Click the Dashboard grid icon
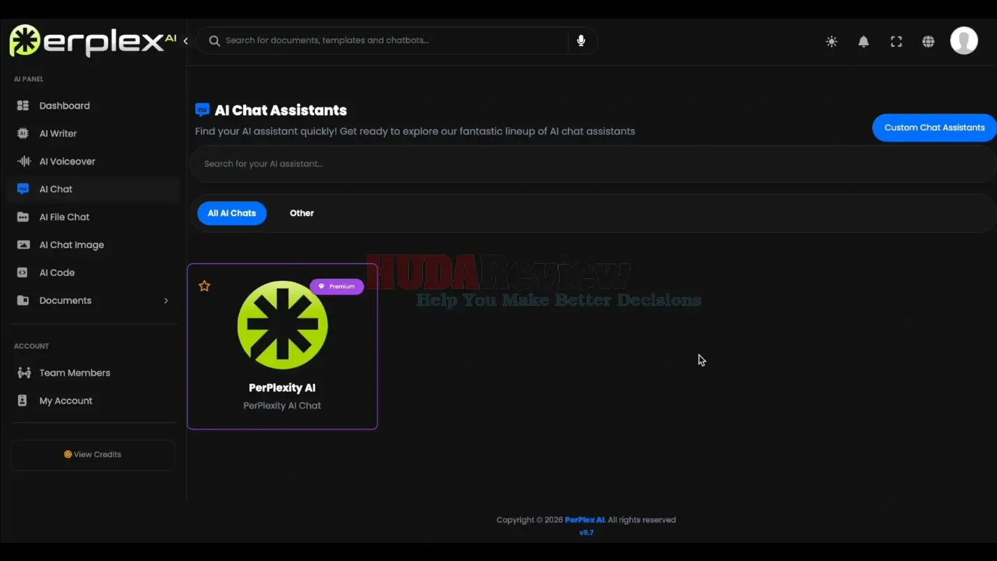This screenshot has width=997, height=561. pyautogui.click(x=23, y=105)
